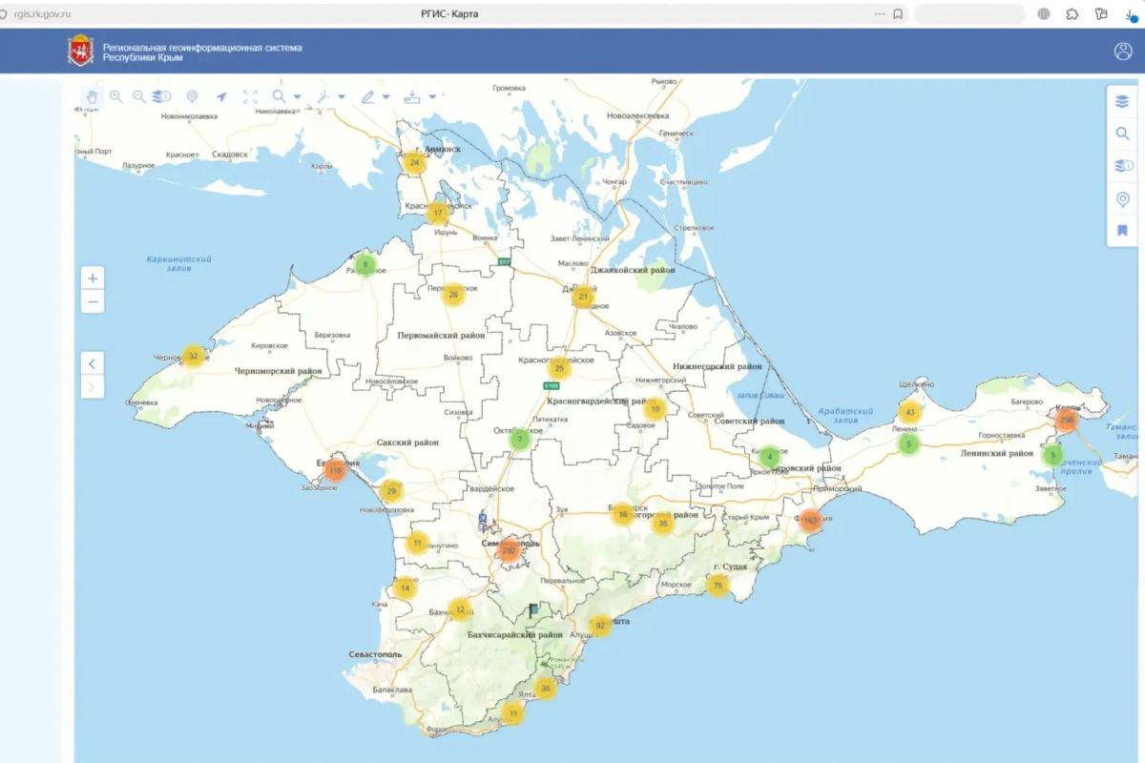This screenshot has height=763, width=1145.
Task: Select the hand pan tool
Action: point(92,96)
